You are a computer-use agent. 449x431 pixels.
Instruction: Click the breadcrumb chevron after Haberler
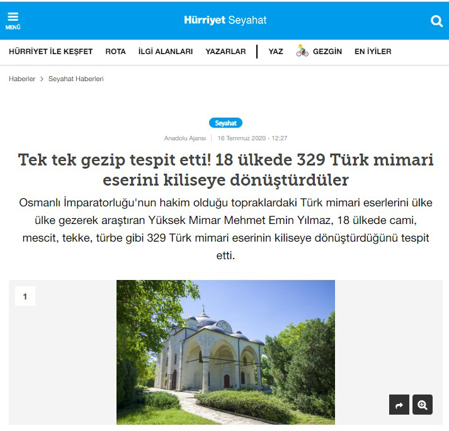(42, 79)
